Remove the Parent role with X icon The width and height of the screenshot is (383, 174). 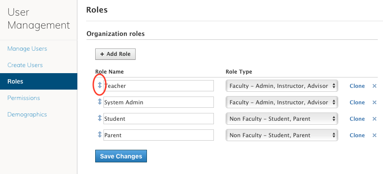[374, 135]
